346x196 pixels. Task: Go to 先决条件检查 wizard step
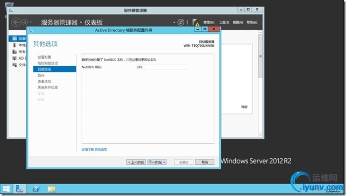(x=48, y=87)
